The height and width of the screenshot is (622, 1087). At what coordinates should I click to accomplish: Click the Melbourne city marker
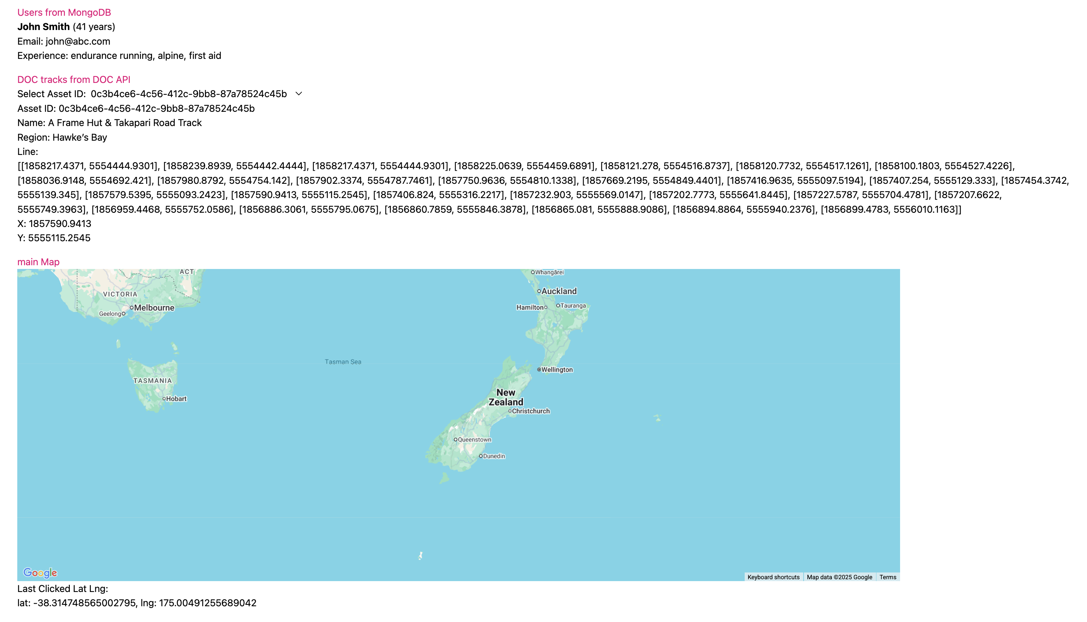pos(132,308)
